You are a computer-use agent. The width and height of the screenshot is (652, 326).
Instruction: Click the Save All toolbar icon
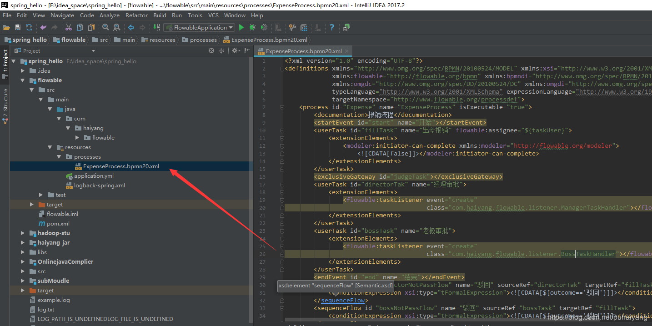[18, 28]
